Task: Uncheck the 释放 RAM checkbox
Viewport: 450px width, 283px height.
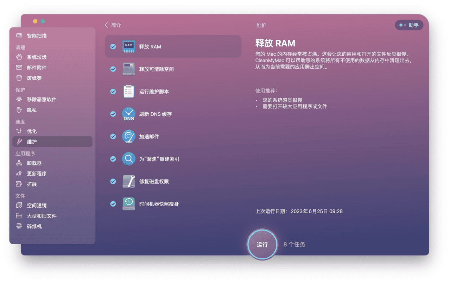Action: pyautogui.click(x=113, y=46)
